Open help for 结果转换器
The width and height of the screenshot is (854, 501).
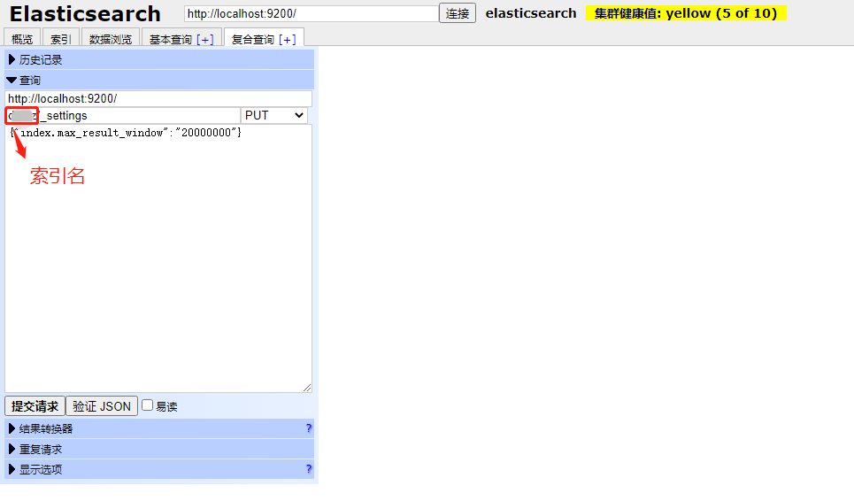pos(309,428)
